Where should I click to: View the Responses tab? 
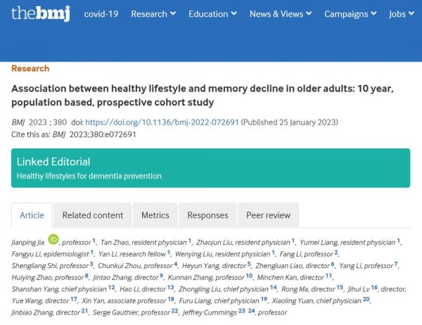(x=207, y=215)
